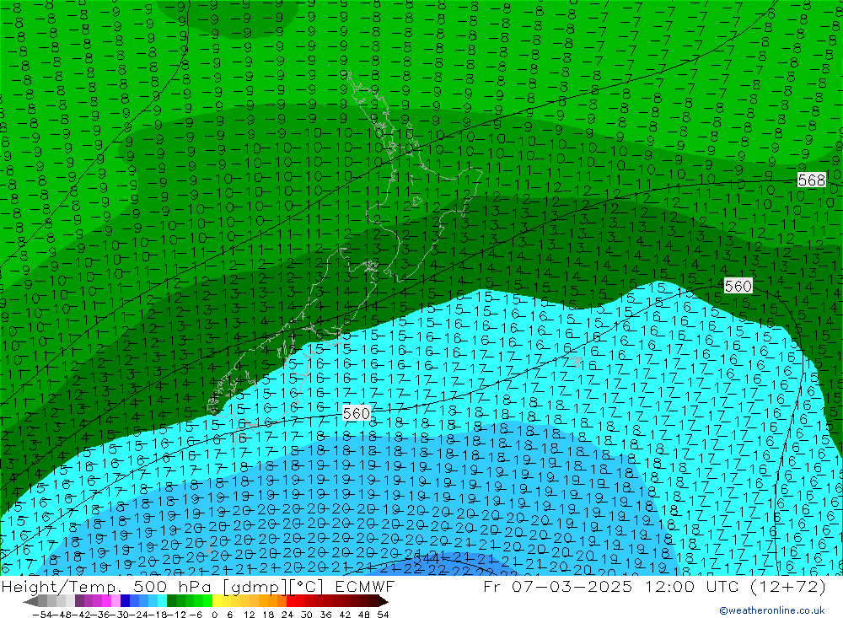Viewport: 843px width, 618px height.
Task: Click the 568 contour label on the map
Action: (811, 180)
